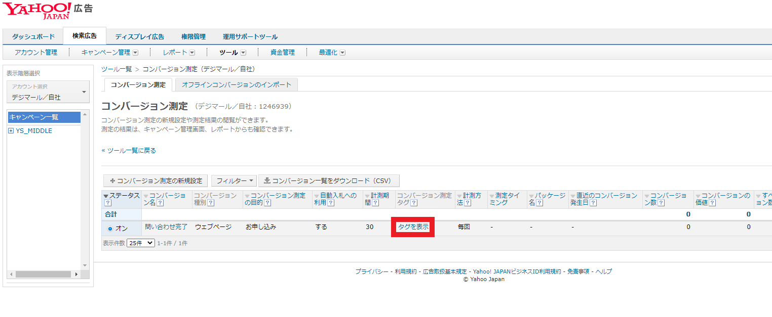This screenshot has height=317, width=772.
Task: Click sort arrow on 測定タイミング column
Action: tap(492, 196)
